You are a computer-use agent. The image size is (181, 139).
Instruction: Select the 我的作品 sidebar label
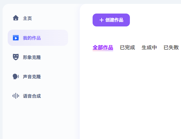coord(32,38)
